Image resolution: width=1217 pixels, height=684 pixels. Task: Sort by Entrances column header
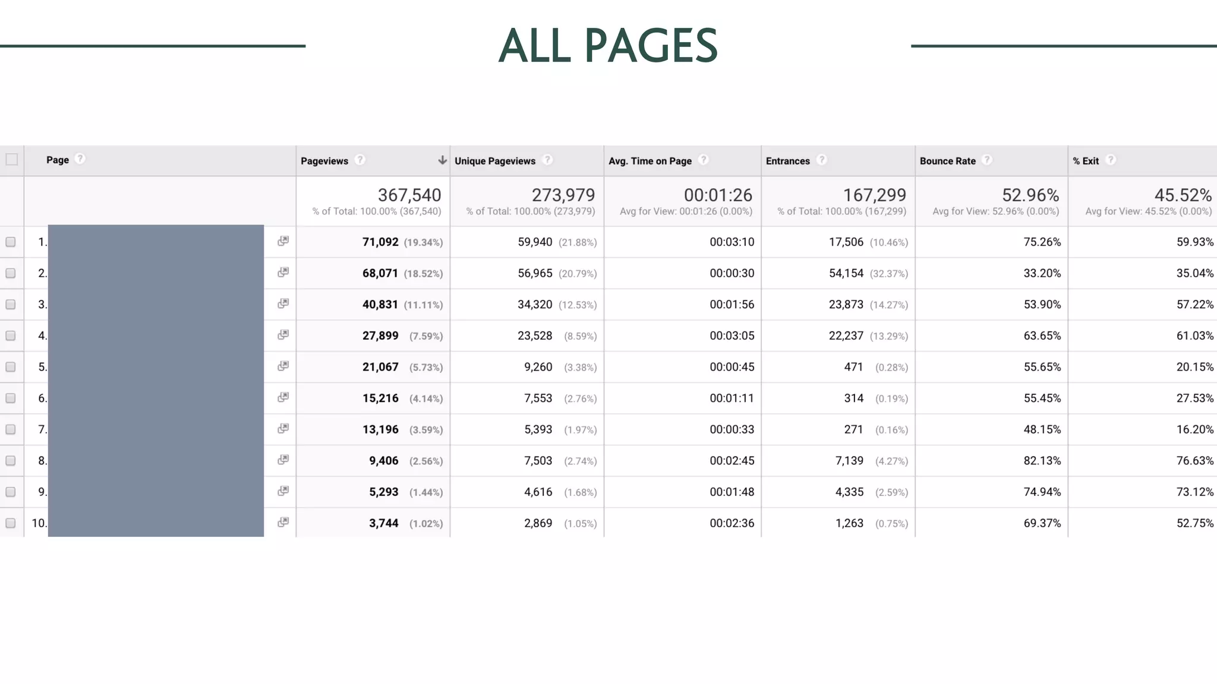click(788, 161)
